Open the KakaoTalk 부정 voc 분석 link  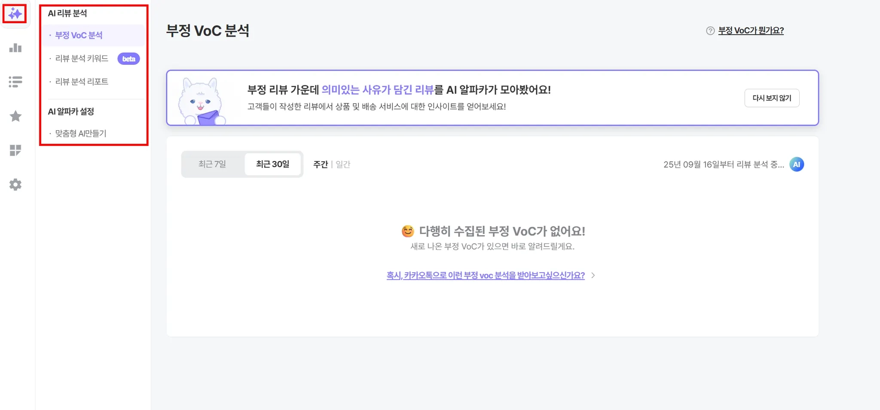pos(486,275)
